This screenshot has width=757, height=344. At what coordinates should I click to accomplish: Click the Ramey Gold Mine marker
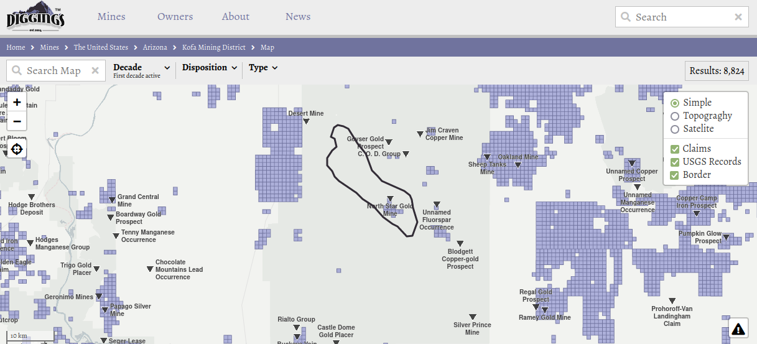545,309
